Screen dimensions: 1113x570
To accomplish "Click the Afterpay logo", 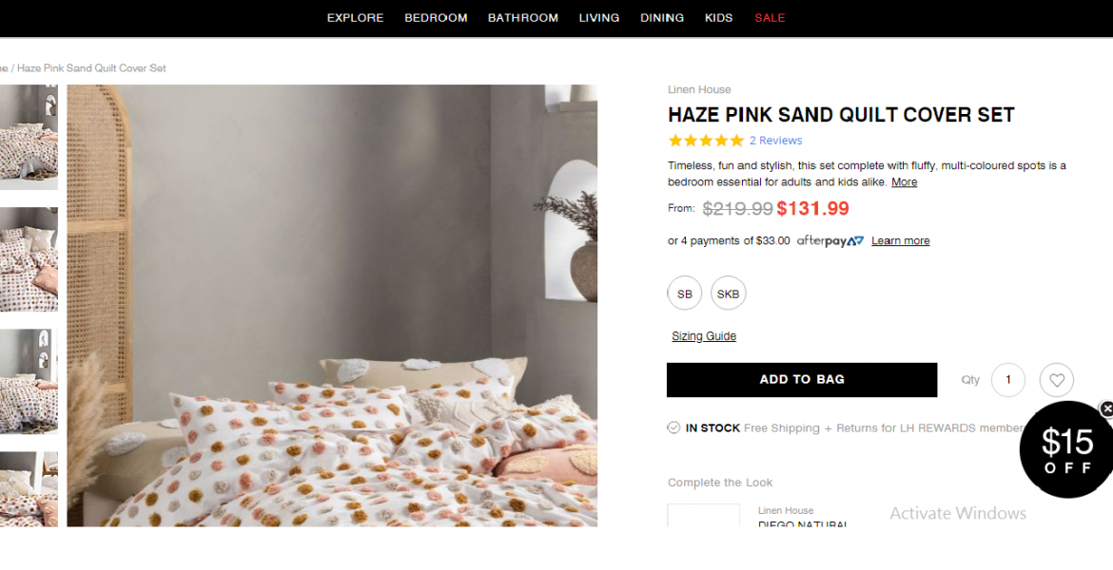I will click(830, 241).
